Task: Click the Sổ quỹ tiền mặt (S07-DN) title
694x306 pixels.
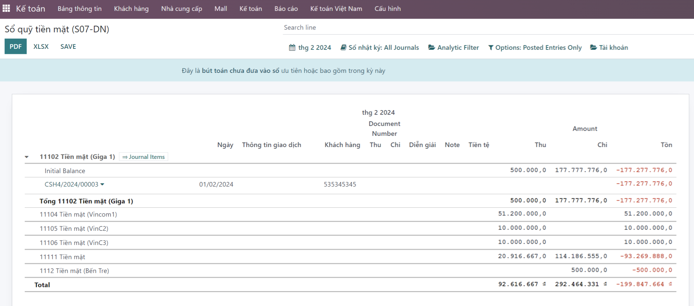Action: coord(57,29)
